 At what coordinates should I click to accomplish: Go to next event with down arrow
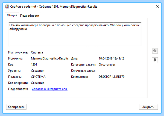(155, 60)
